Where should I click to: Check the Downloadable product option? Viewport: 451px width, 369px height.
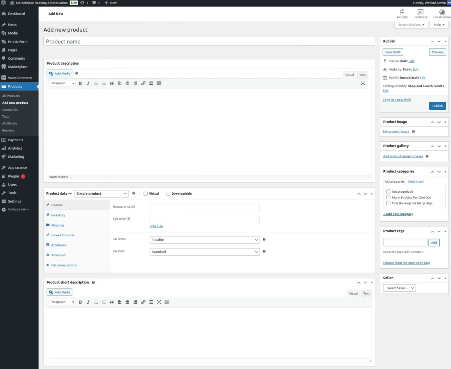click(168, 194)
